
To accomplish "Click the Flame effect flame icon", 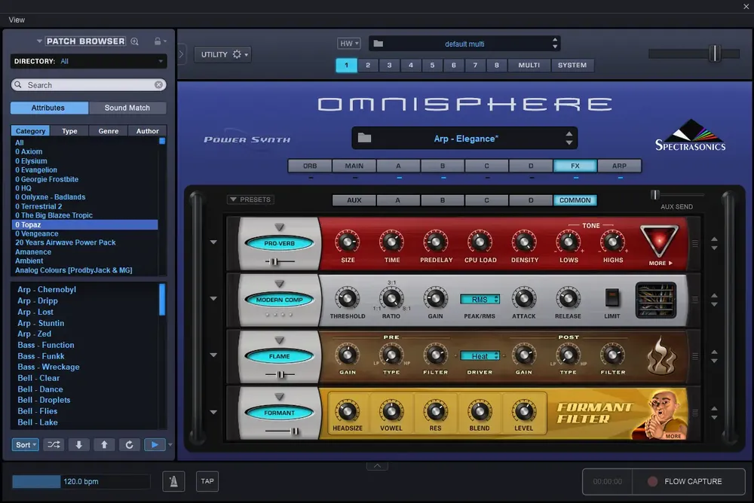I will point(661,356).
